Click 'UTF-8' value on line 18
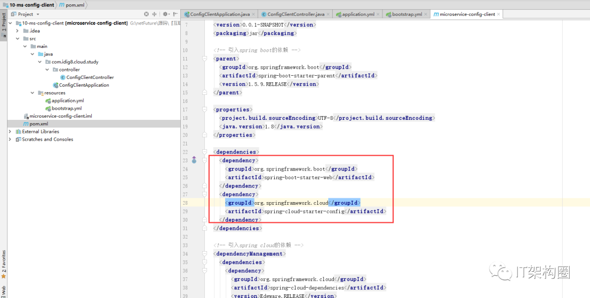The width and height of the screenshot is (590, 298). 326,118
